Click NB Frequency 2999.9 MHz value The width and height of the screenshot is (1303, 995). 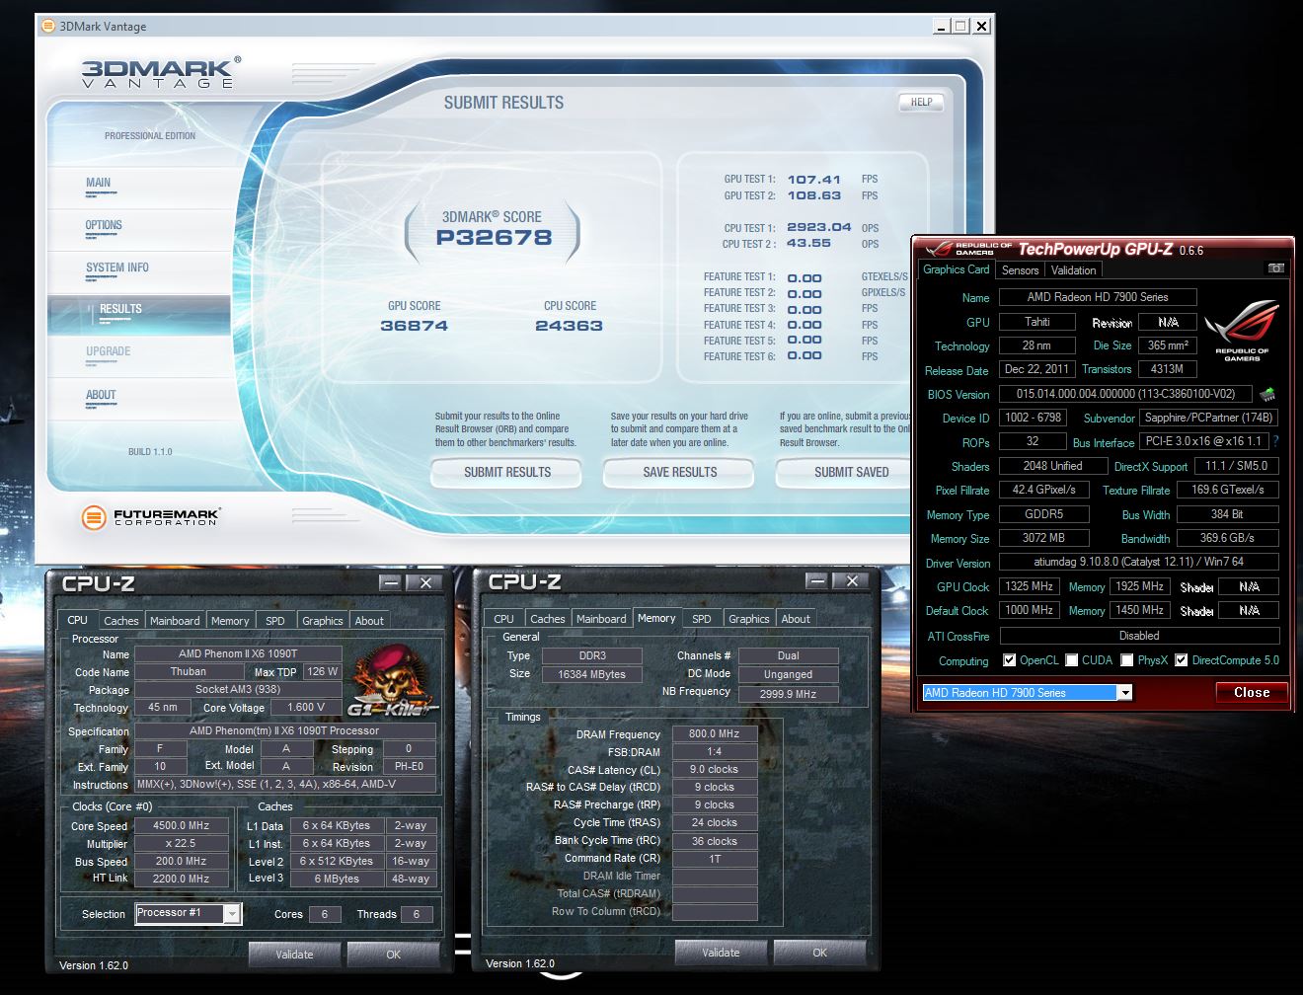788,694
